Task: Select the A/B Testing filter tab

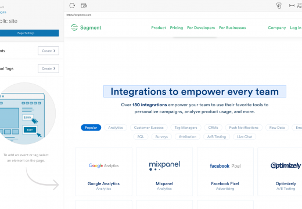Action: coord(217,136)
